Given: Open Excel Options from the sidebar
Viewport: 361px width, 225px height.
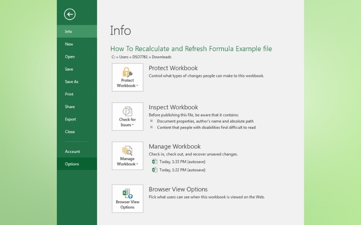Looking at the screenshot, I should click(72, 164).
